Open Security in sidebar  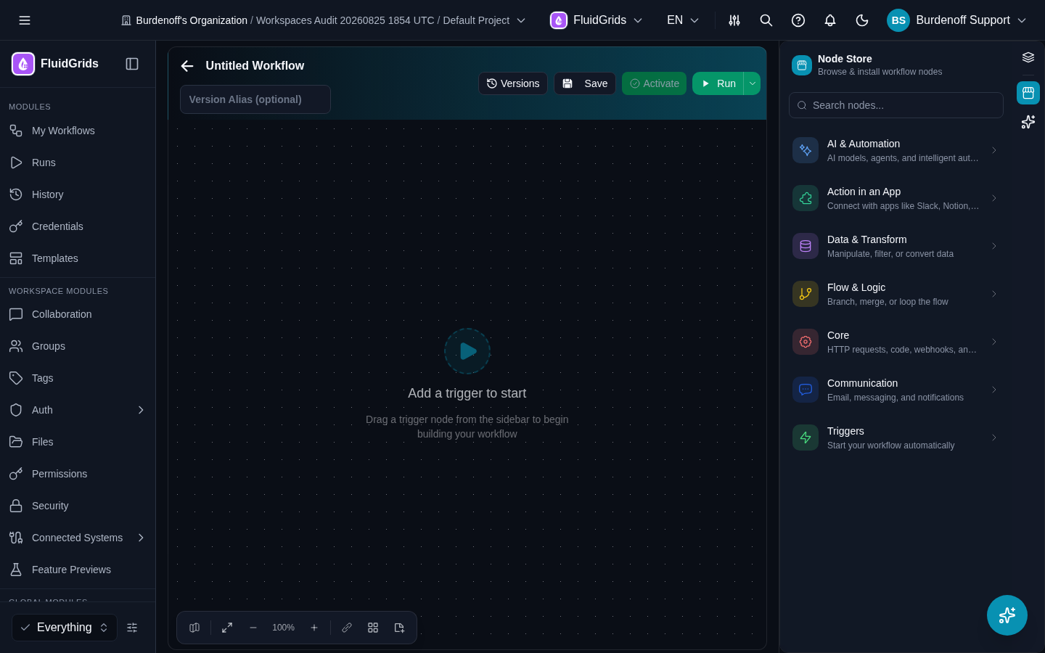(x=78, y=506)
